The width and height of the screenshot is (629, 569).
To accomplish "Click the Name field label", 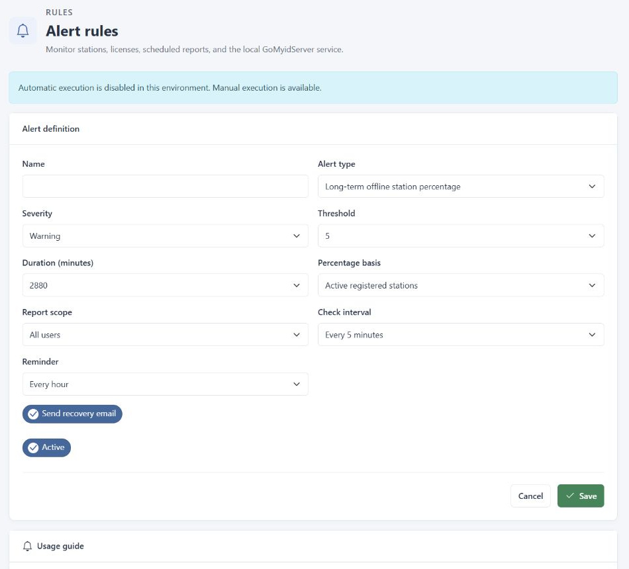I will 33,164.
